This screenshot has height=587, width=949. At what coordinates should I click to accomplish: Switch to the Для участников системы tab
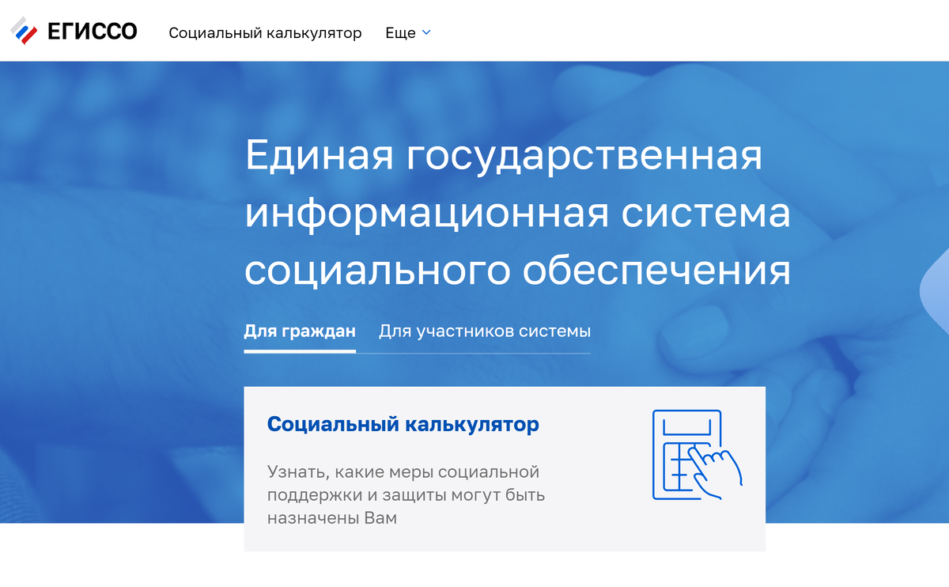[484, 331]
